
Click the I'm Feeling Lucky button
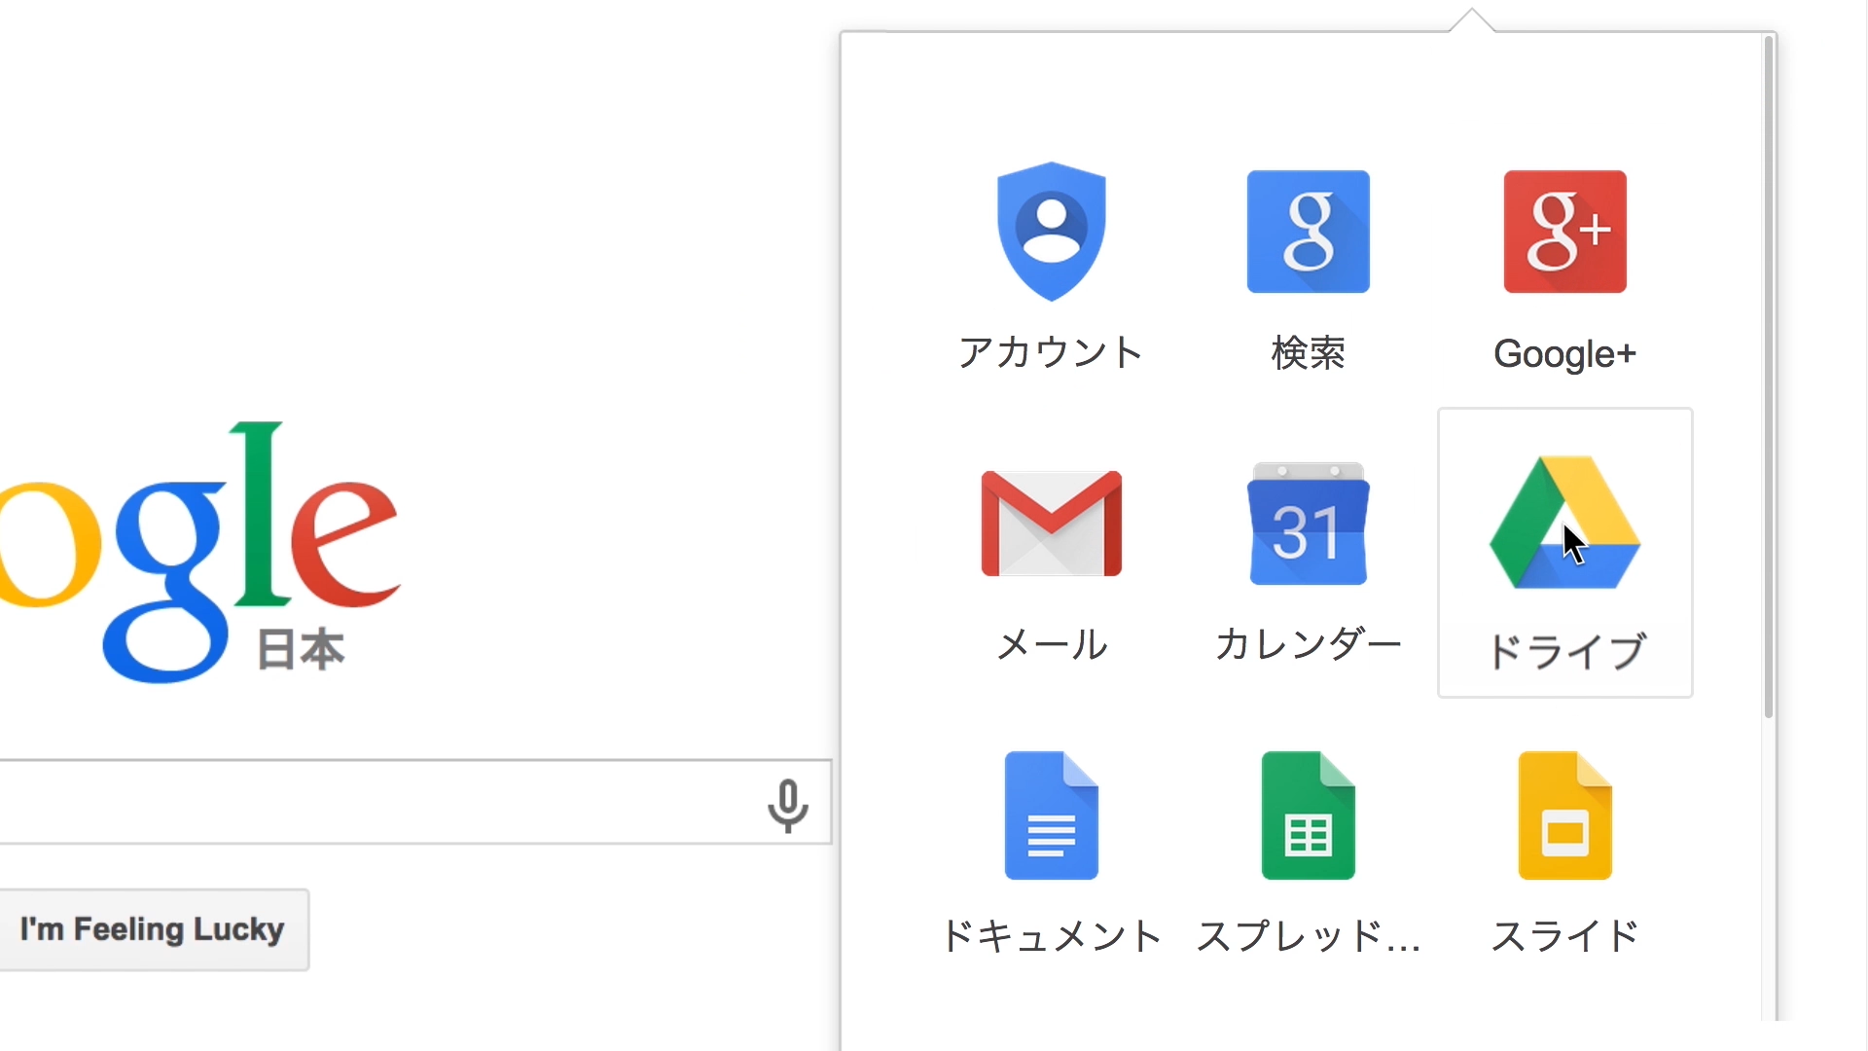click(153, 929)
